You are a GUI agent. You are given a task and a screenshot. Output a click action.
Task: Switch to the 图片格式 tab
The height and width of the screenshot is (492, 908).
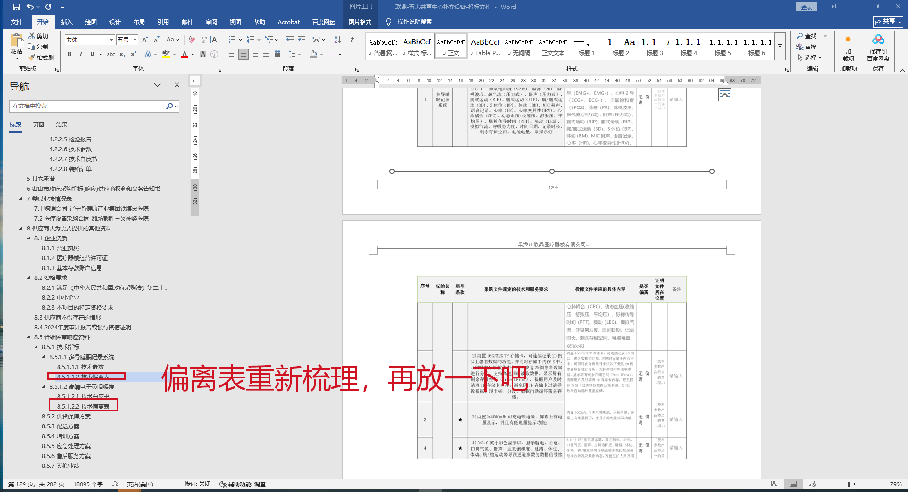coord(360,22)
